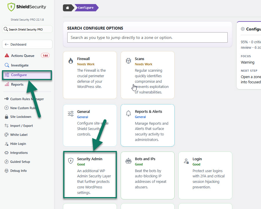The height and width of the screenshot is (209, 261).
Task: Click the ShieldSecurity shield logo
Action: coord(11,7)
